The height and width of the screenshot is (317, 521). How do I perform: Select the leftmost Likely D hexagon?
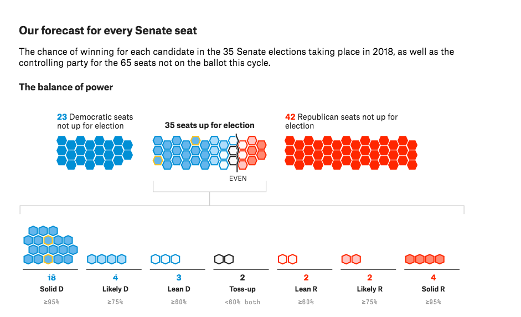point(92,259)
